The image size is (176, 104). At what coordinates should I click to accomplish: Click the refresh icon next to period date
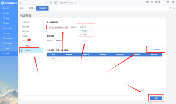point(75,3)
